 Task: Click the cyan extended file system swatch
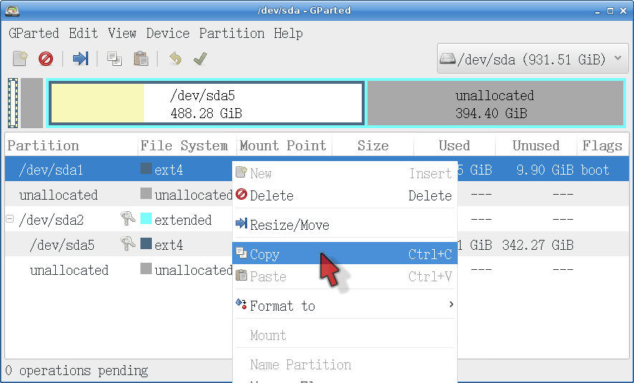146,220
